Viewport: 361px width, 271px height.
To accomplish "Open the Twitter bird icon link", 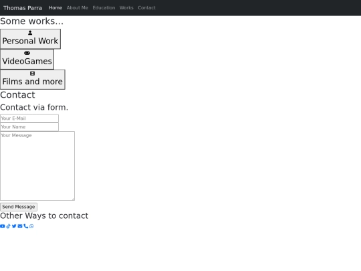I will click(x=14, y=226).
